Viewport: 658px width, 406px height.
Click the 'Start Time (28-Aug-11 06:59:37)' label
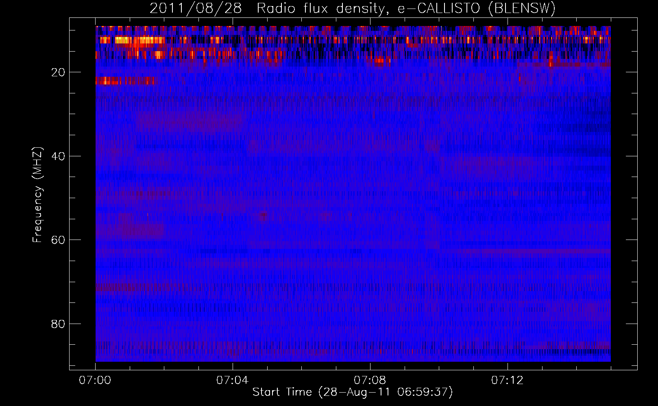click(x=353, y=392)
